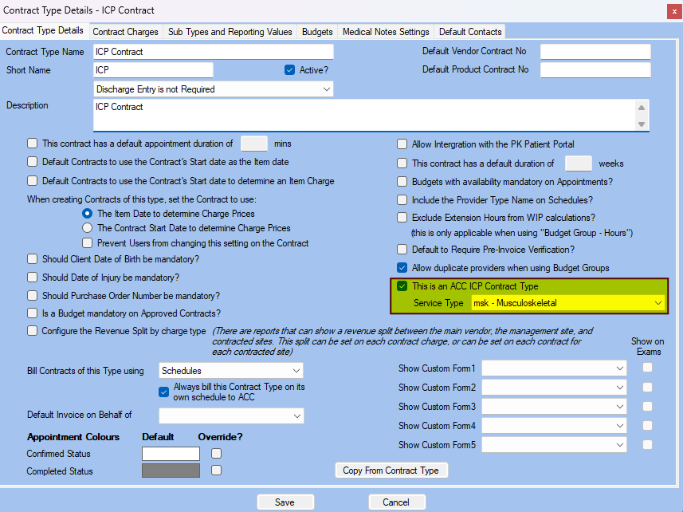Image resolution: width=683 pixels, height=512 pixels.
Task: Click inside the Description text box
Action: coord(364,115)
